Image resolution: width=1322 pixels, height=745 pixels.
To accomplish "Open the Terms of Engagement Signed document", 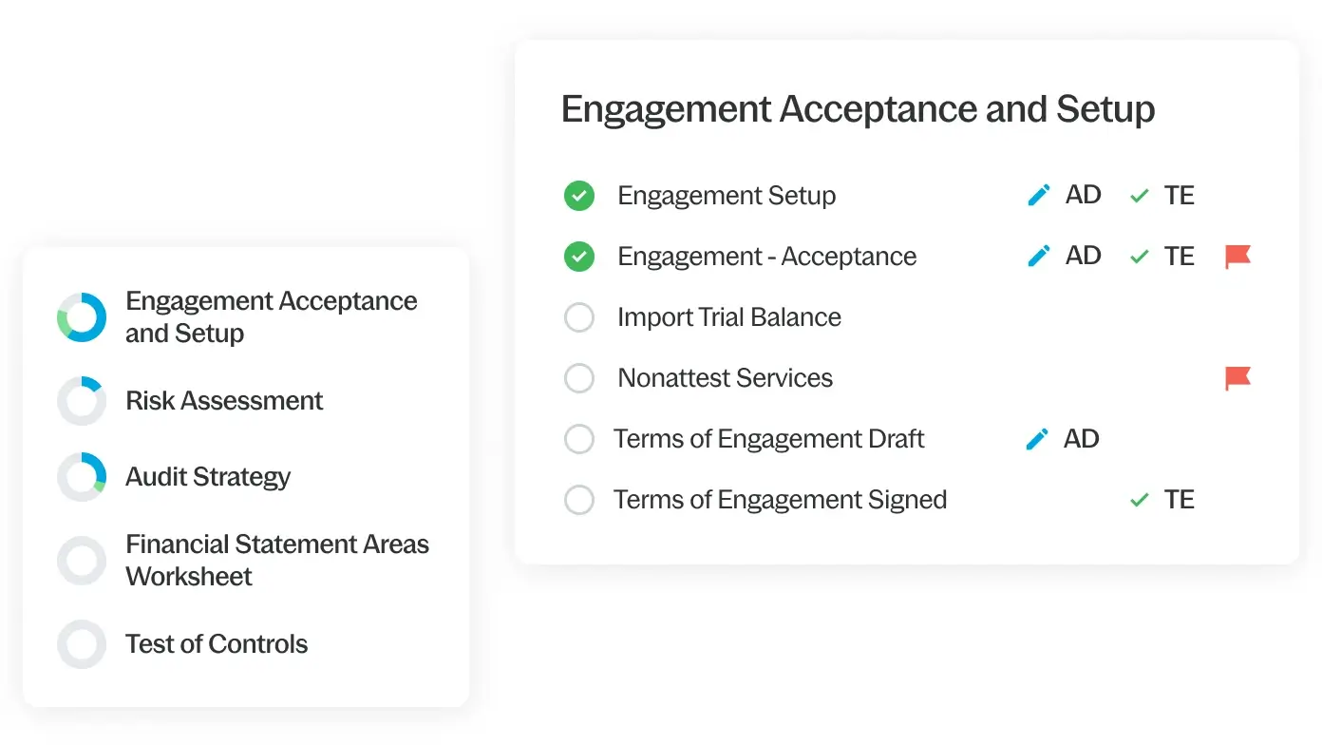I will tap(780, 500).
